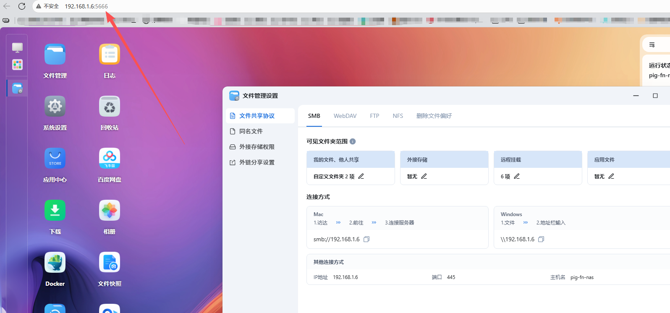The image size is (670, 313).
Task: Click the \\192.168.1.6 address text
Action: coord(518,239)
